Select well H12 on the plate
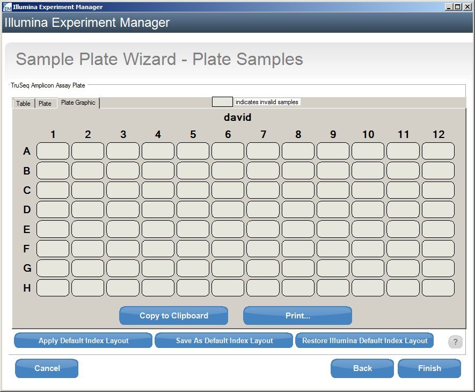 pyautogui.click(x=439, y=288)
